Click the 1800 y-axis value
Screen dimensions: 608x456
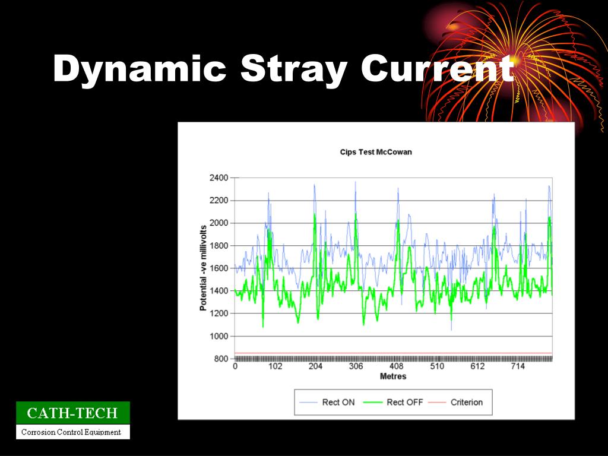tap(218, 246)
